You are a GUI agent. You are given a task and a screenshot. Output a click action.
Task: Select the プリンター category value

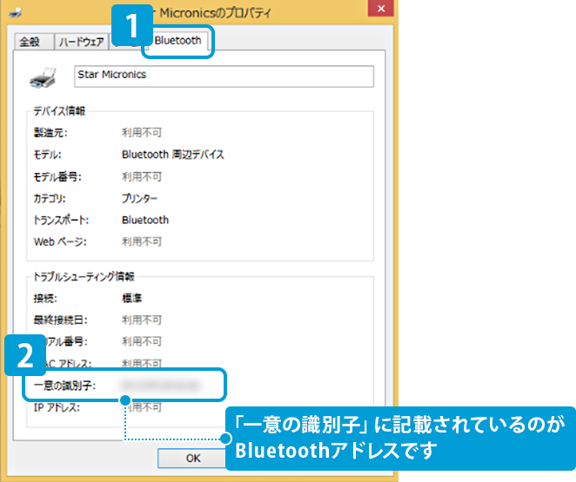[139, 199]
